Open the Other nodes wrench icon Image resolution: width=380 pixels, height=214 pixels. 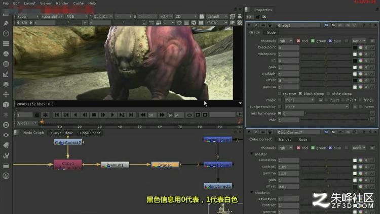coord(6,155)
